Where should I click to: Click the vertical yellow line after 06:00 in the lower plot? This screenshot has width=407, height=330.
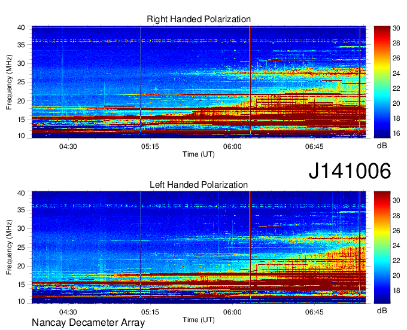point(250,246)
